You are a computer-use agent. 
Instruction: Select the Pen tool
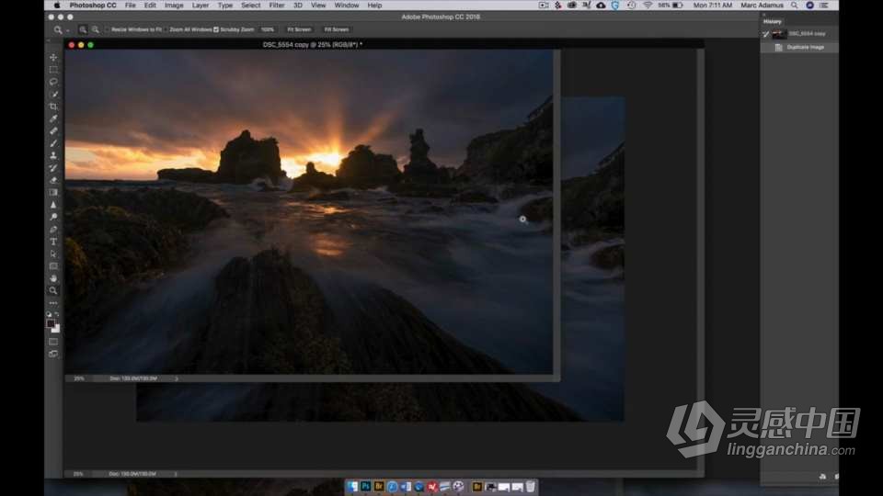pyautogui.click(x=53, y=230)
